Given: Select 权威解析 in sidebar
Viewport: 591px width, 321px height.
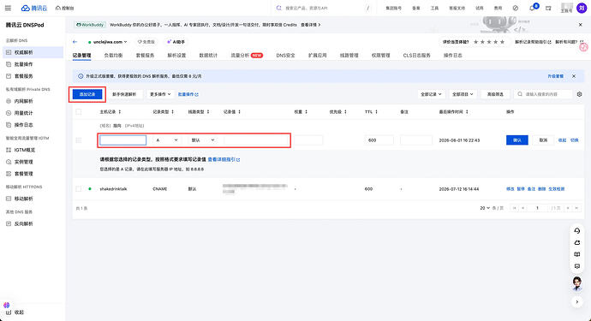Looking at the screenshot, I should point(33,52).
